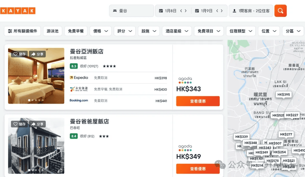Click the HK$339 map price marker
This screenshot has height=177, width=305.
pos(241,137)
